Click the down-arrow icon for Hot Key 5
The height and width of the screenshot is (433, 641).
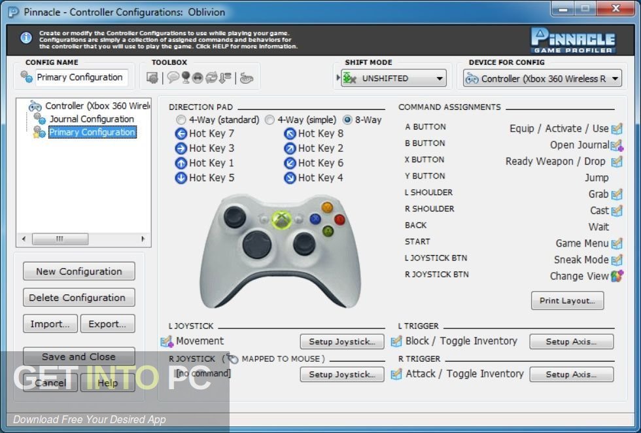(x=181, y=178)
